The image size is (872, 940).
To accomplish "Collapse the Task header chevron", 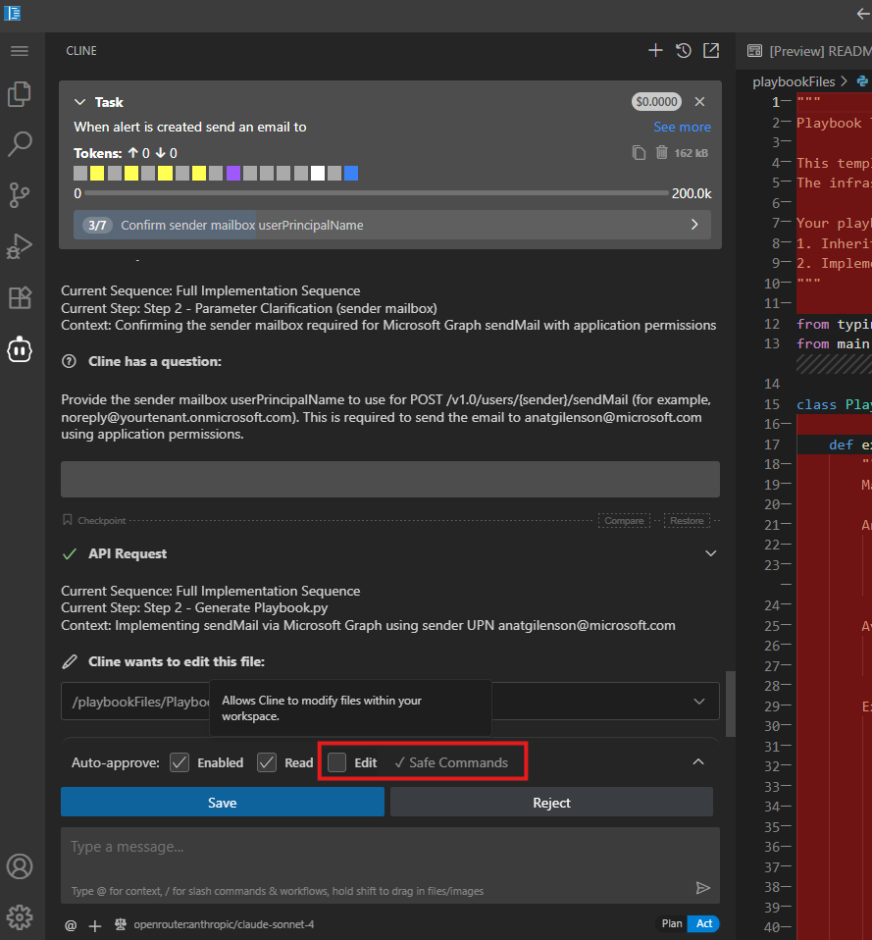I will pos(79,102).
